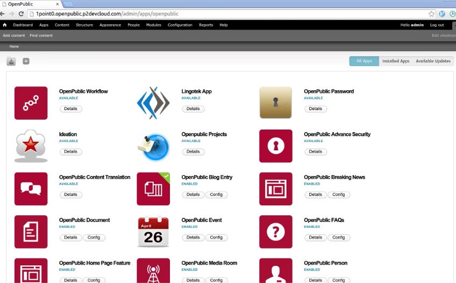Click Details for Ideation

pyautogui.click(x=70, y=151)
